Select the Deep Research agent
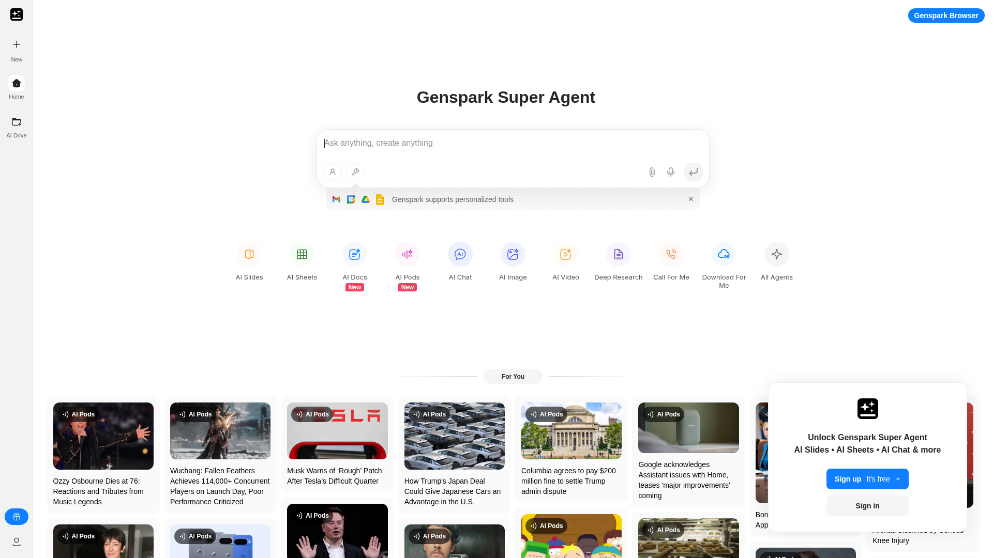 (619, 254)
